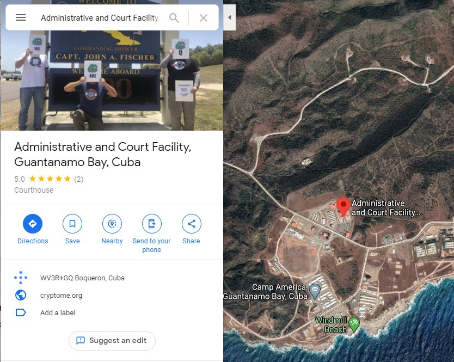The height and width of the screenshot is (362, 454).
Task: Clear the search with X icon
Action: 204,18
